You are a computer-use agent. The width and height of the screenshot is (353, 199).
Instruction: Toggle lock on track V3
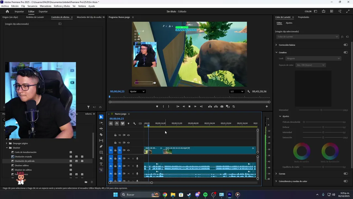coord(115,135)
